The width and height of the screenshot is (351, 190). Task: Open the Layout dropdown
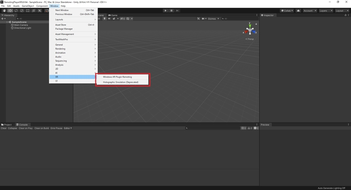tap(342, 11)
